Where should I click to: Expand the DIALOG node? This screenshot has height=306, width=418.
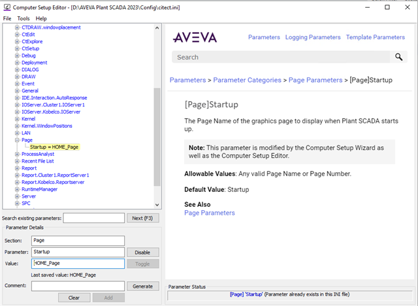tap(17, 70)
